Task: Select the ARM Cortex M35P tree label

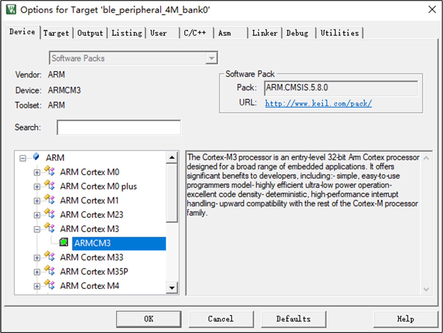Action: [94, 271]
